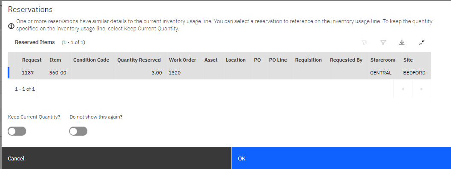451x169 pixels.
Task: Click the Storeroom column header
Action: pos(383,60)
